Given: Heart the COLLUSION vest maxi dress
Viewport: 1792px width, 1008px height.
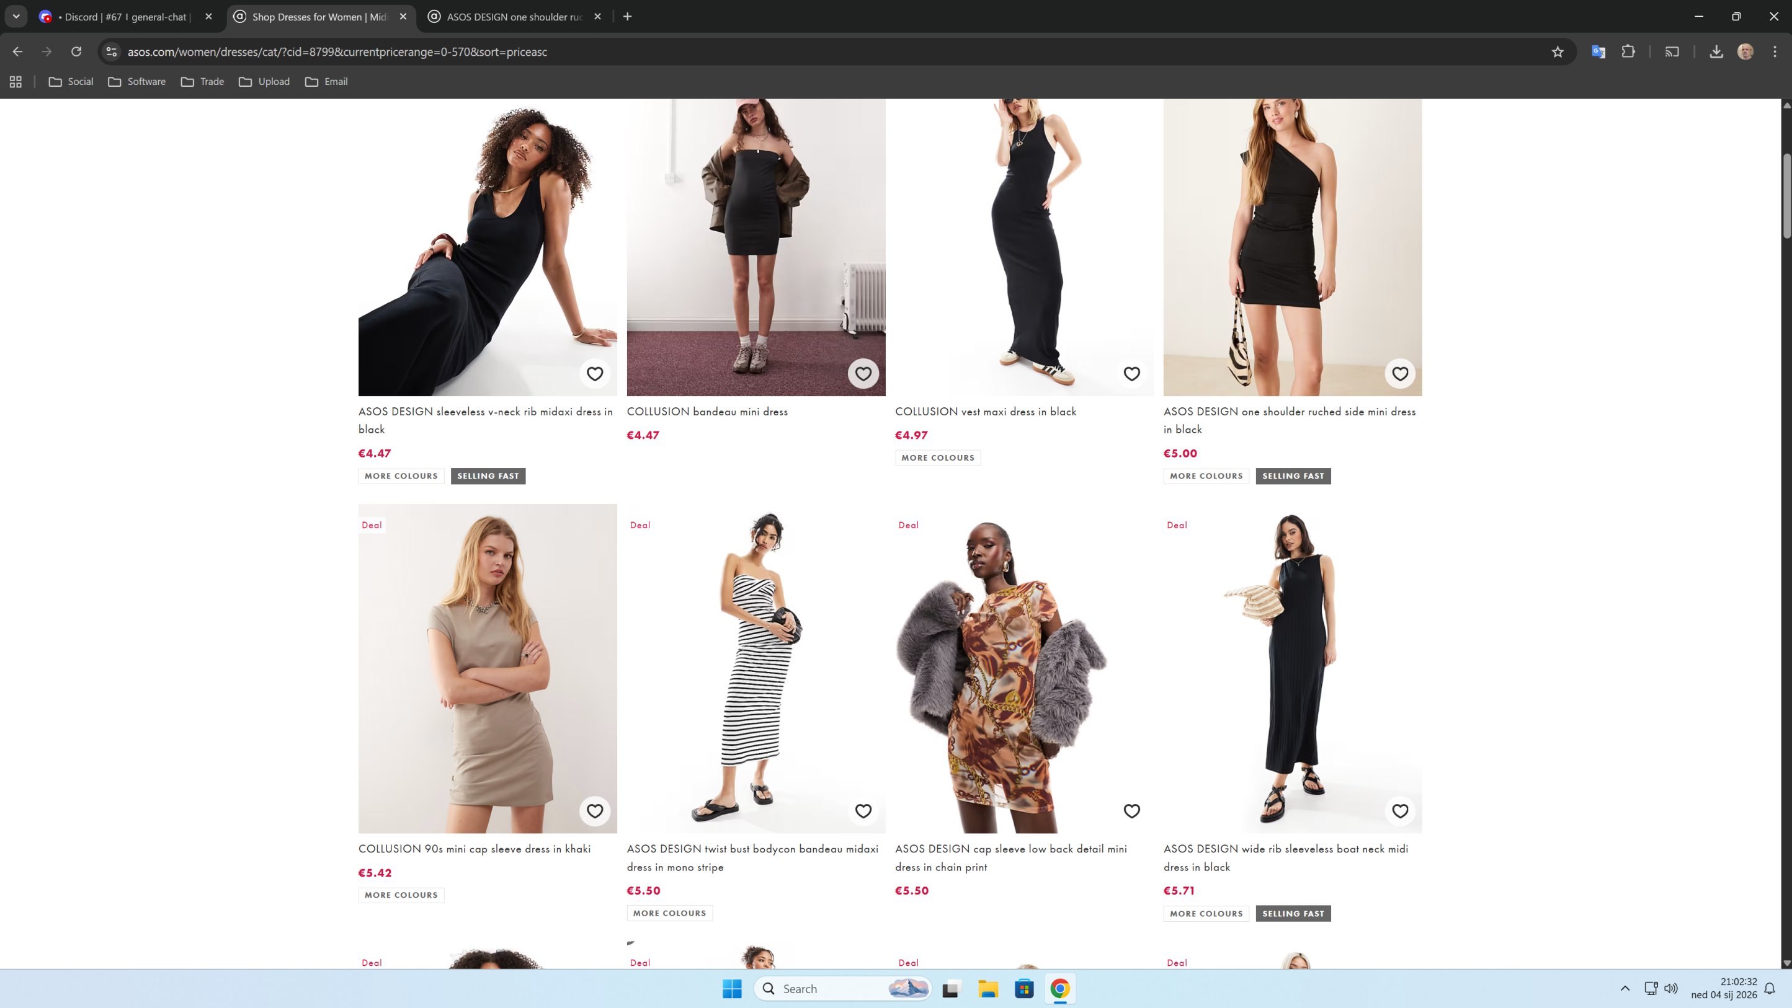Looking at the screenshot, I should [1131, 374].
